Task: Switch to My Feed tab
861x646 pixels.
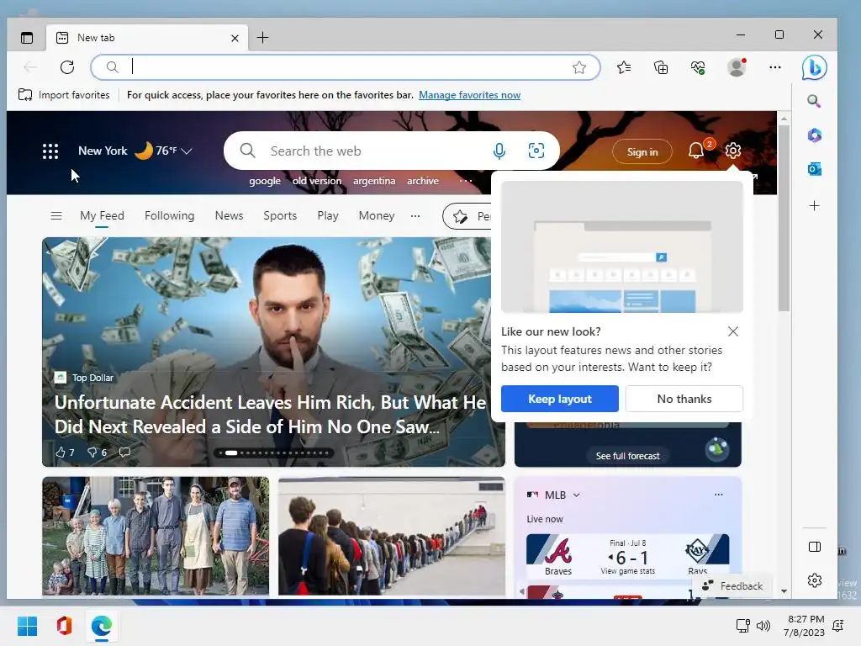Action: (x=102, y=216)
